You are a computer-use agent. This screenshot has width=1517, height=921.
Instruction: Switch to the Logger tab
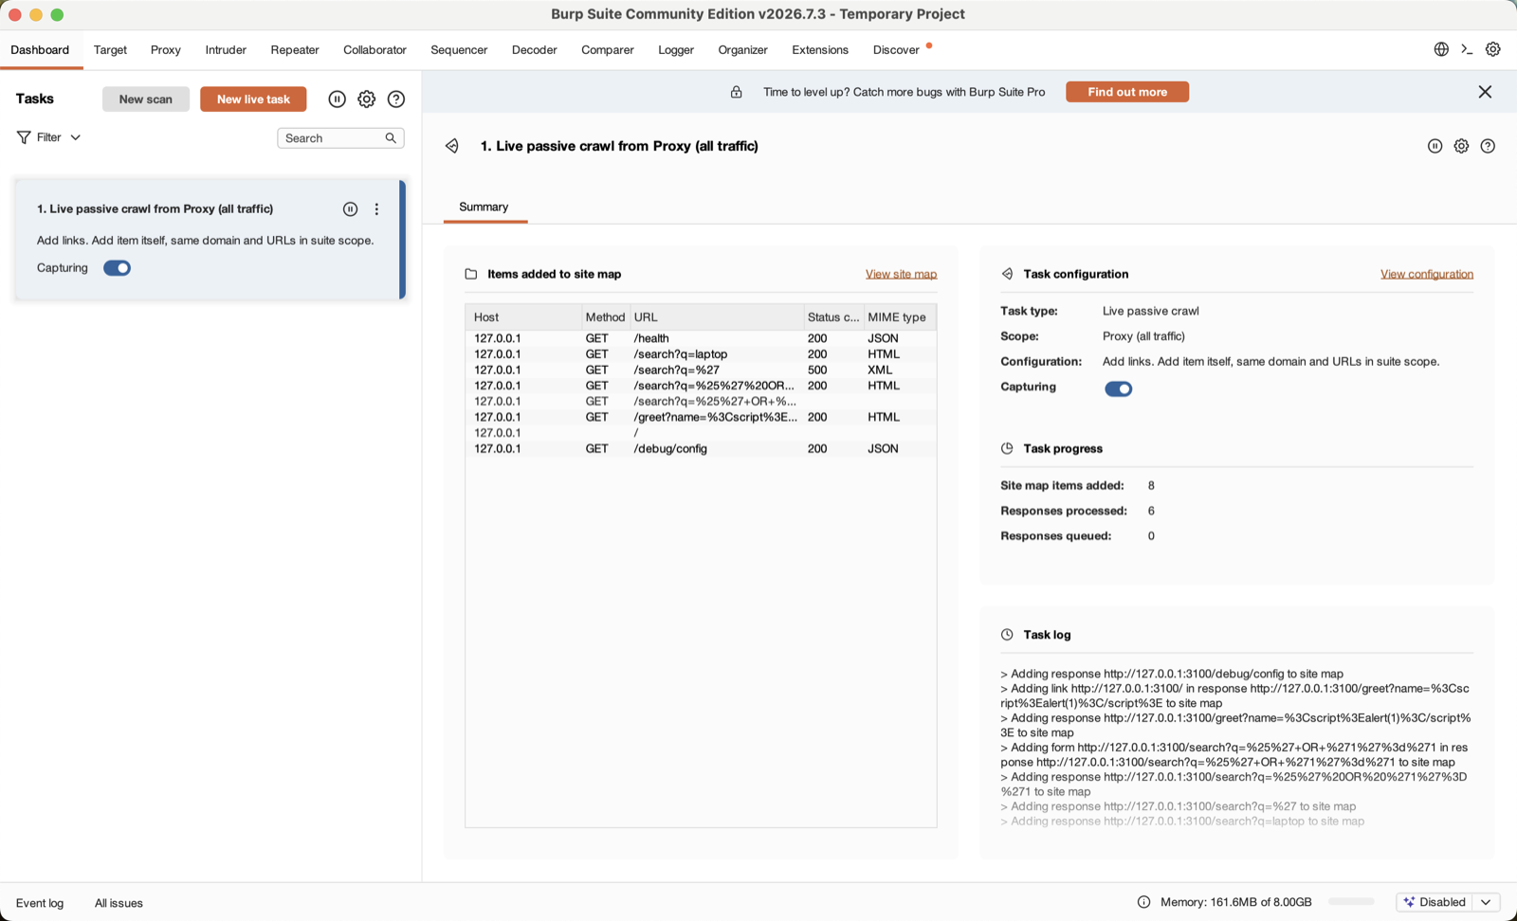(x=676, y=49)
